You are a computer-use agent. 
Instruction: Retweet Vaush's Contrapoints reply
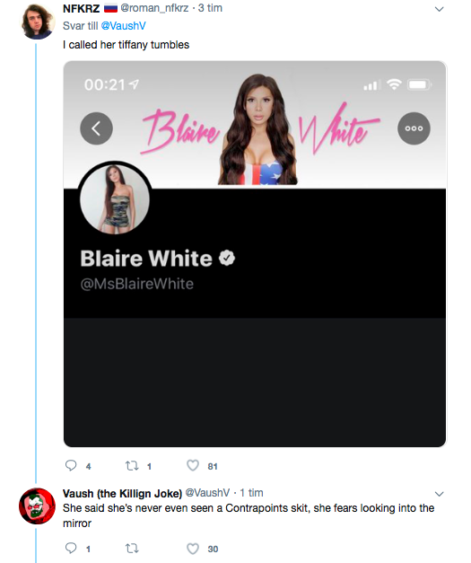(132, 549)
